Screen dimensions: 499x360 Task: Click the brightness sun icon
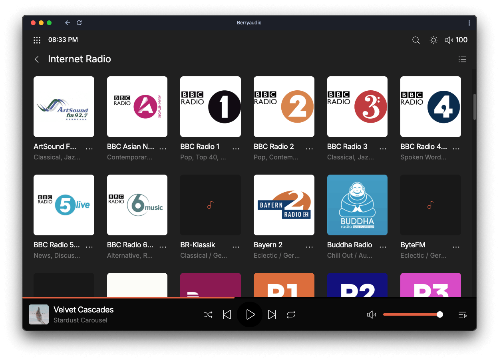coord(433,40)
